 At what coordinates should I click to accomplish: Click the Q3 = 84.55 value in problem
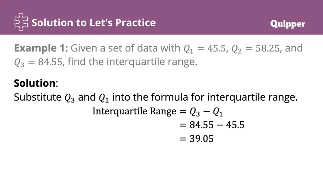tap(38, 62)
